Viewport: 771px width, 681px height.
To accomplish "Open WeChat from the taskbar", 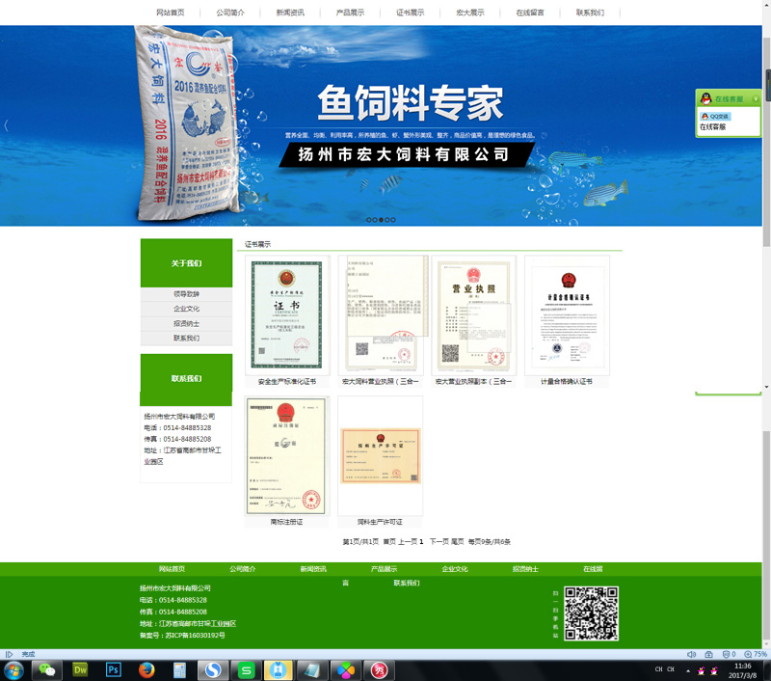I will 47,669.
